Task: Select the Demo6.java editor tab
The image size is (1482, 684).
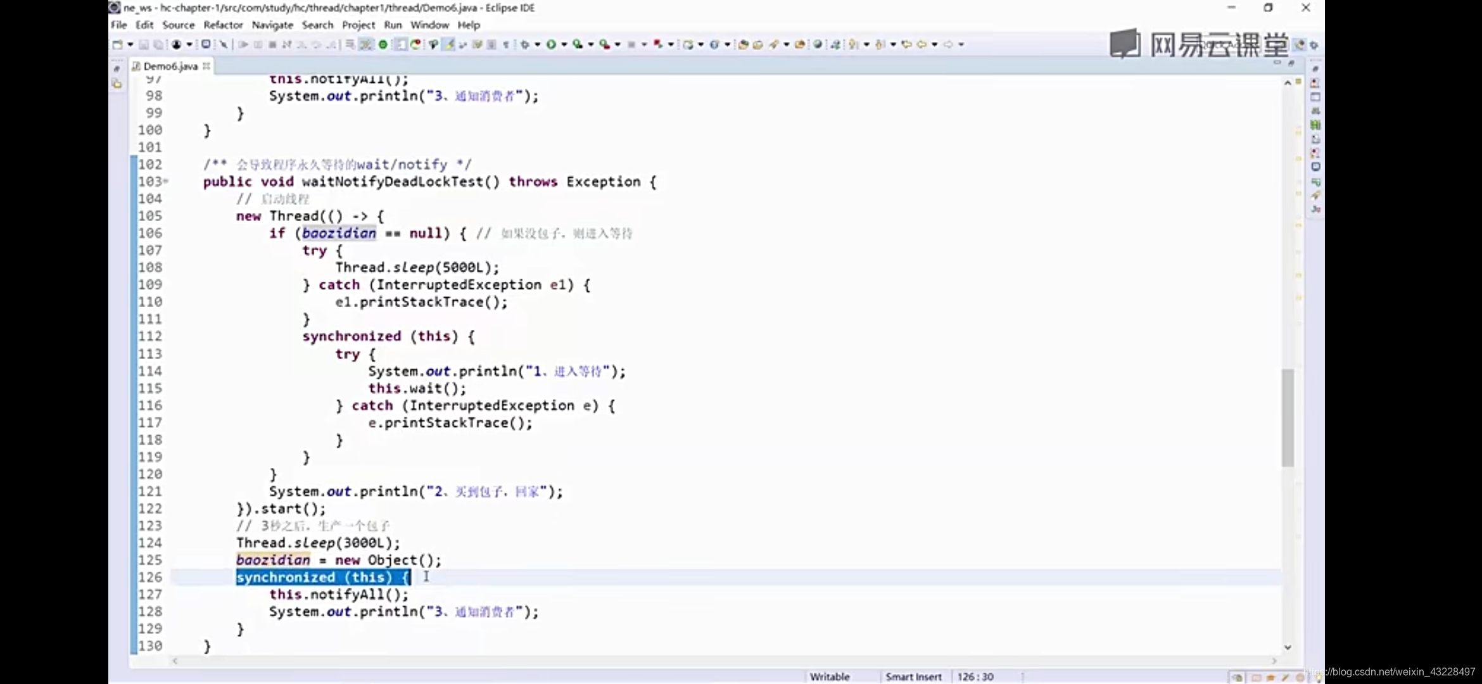Action: pos(170,66)
